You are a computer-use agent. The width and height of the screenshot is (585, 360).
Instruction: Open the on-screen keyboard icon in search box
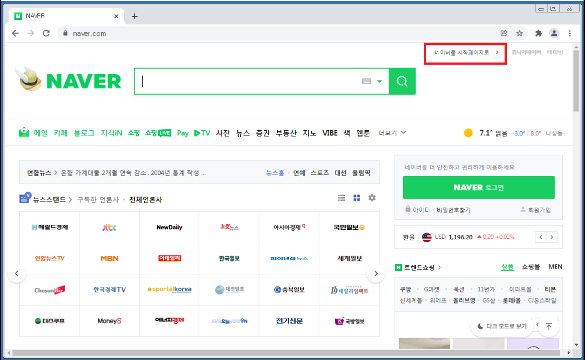point(366,81)
